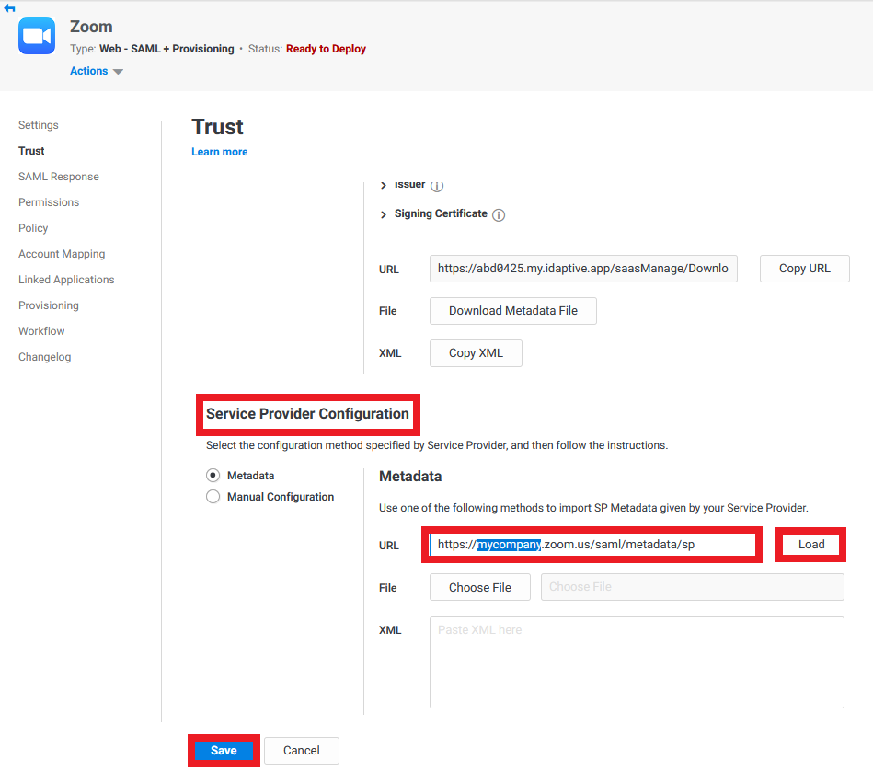Open Account Mapping section

pyautogui.click(x=62, y=254)
